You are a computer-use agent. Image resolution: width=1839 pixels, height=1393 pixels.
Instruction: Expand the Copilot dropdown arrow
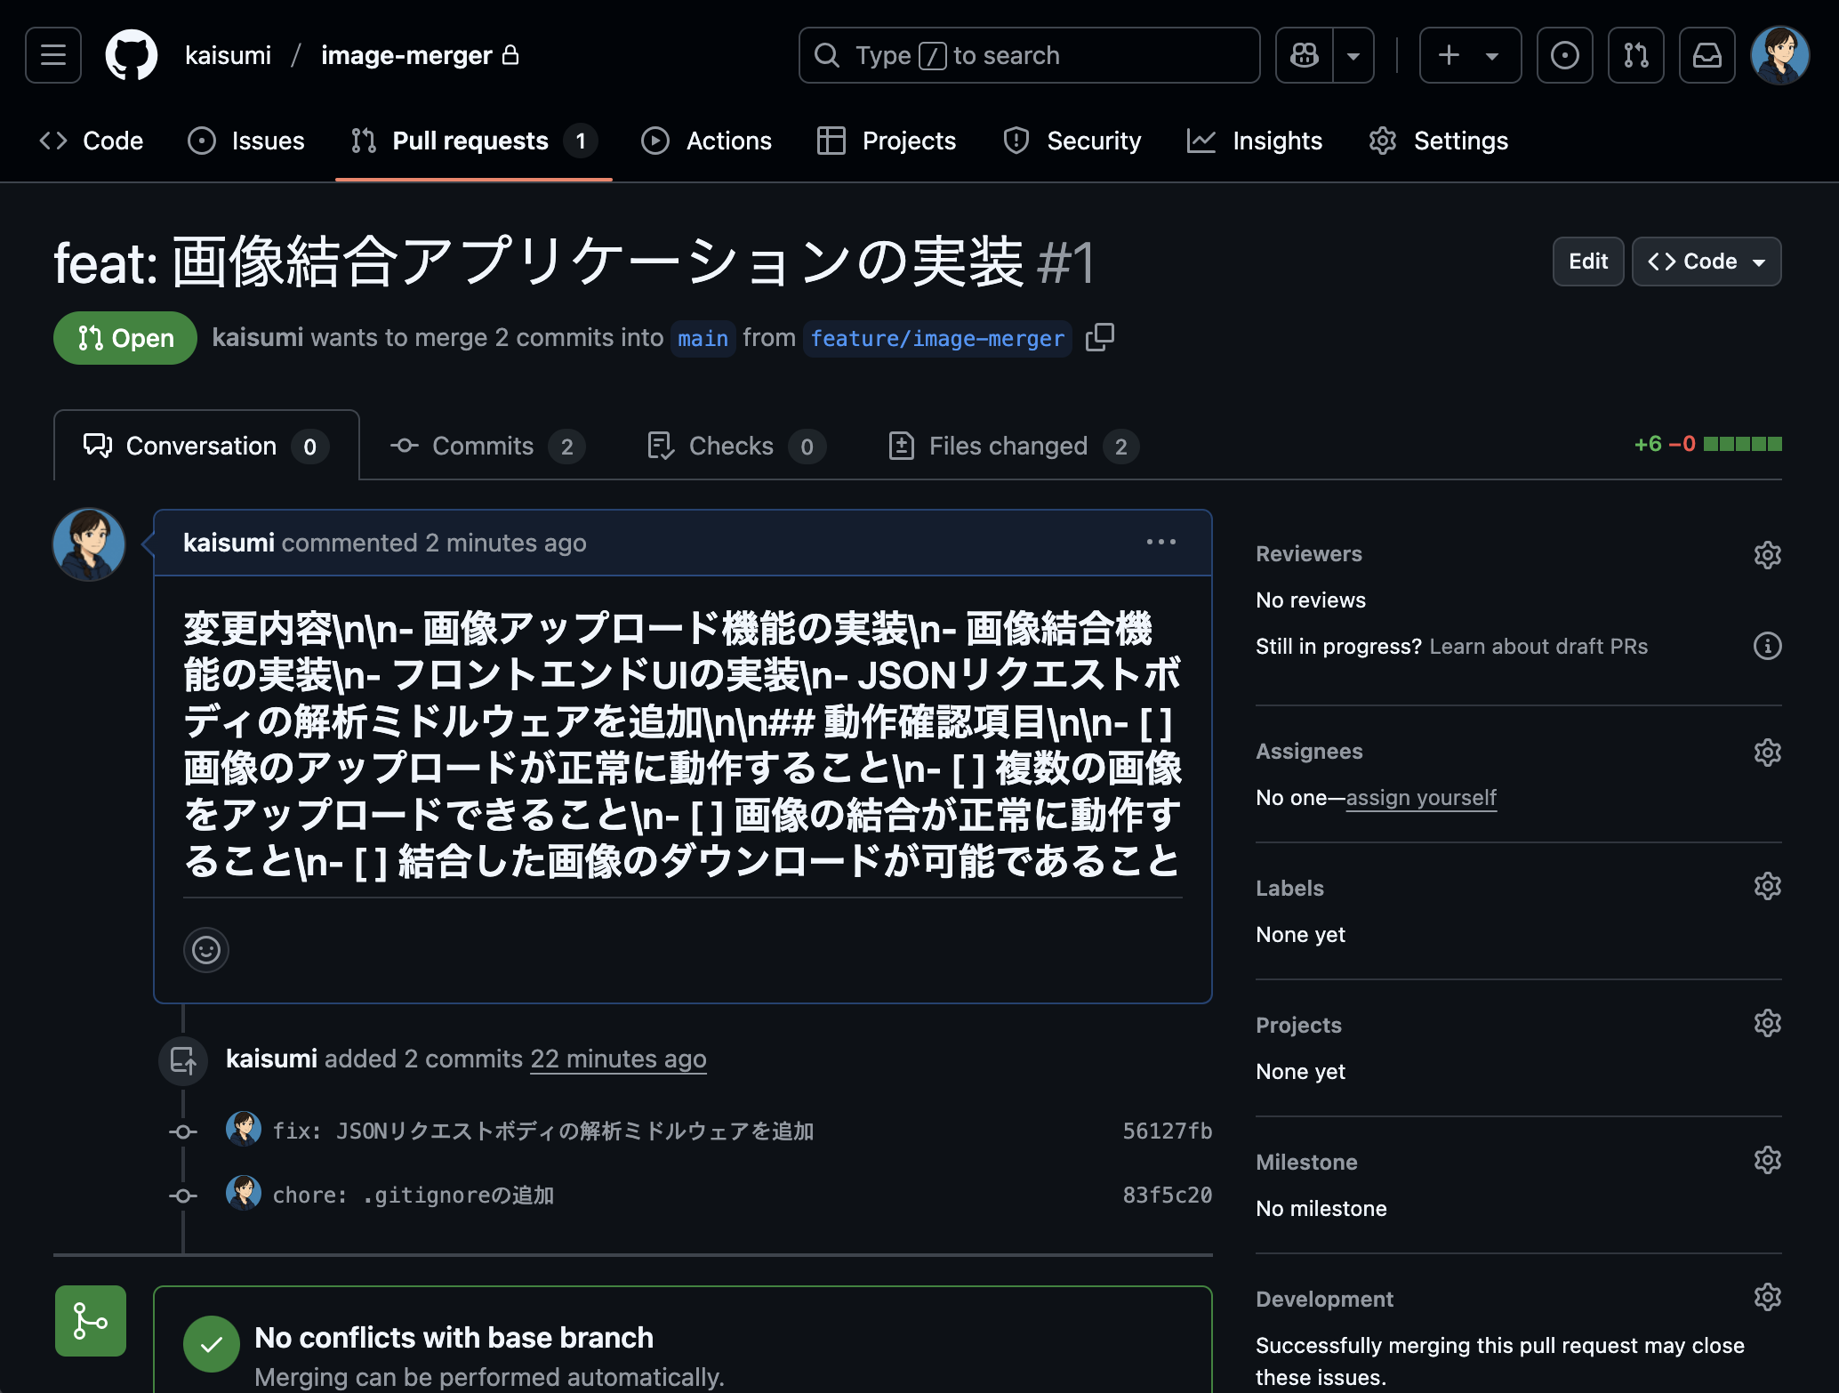coord(1353,55)
